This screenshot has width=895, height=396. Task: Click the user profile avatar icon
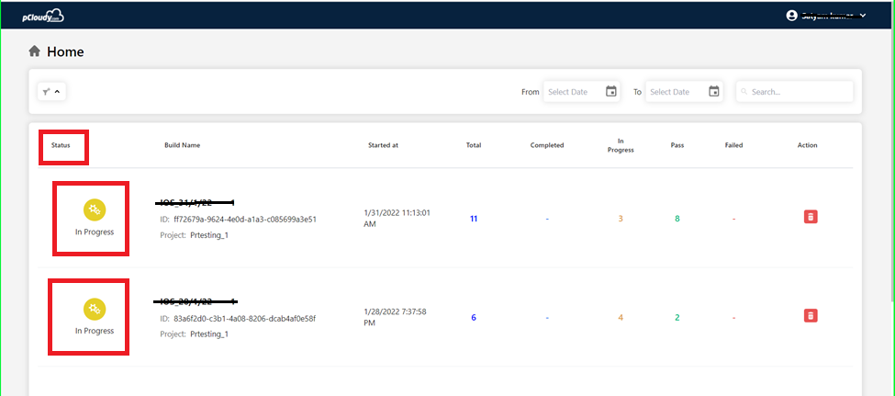pyautogui.click(x=793, y=16)
